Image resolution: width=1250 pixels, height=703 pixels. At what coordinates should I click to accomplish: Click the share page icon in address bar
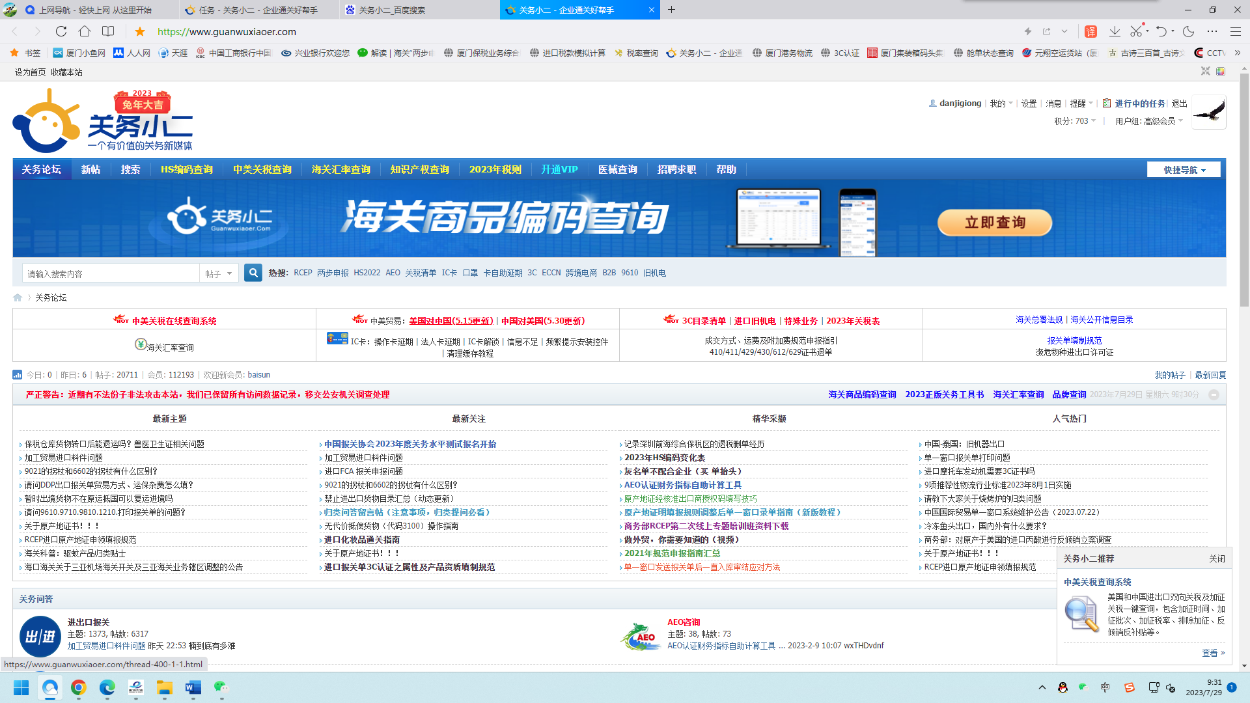pos(1047,31)
